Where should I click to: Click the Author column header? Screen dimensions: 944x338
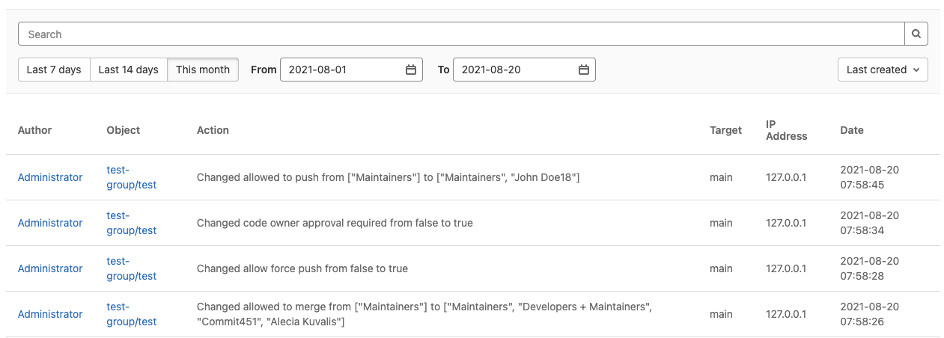click(35, 130)
